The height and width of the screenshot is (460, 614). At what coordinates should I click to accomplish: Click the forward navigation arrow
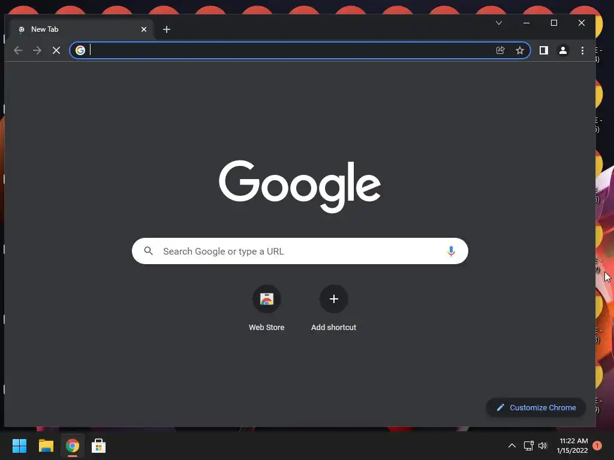click(37, 50)
